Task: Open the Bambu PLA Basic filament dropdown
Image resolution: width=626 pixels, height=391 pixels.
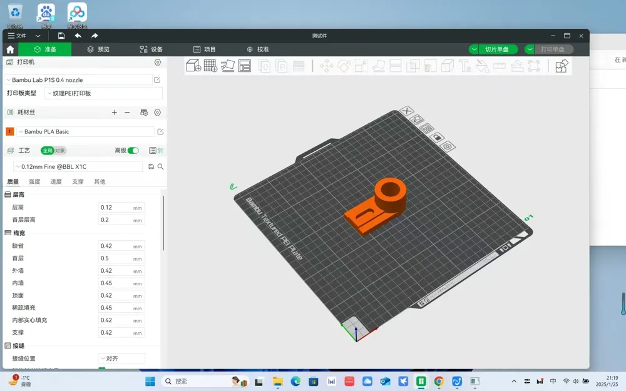Action: coord(85,131)
